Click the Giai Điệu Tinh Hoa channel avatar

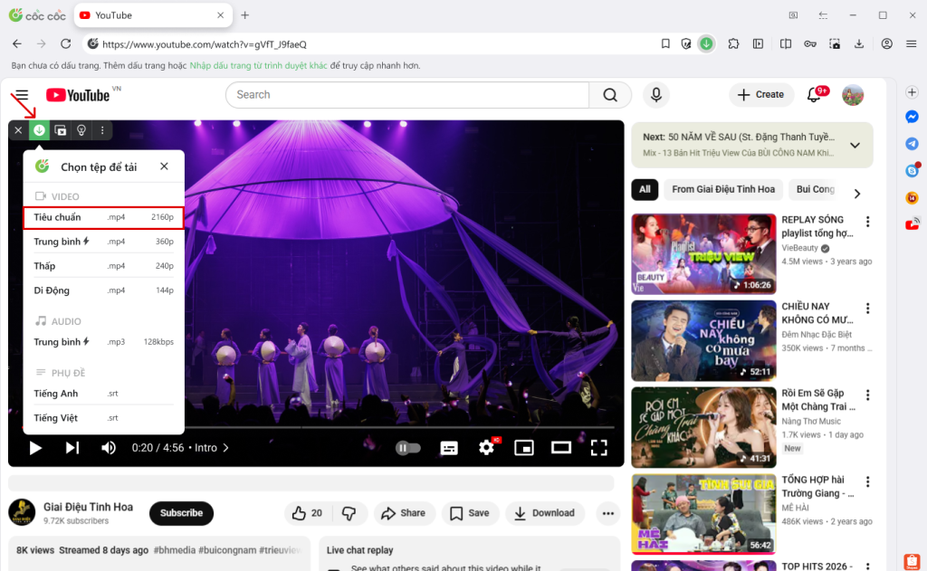pyautogui.click(x=22, y=512)
